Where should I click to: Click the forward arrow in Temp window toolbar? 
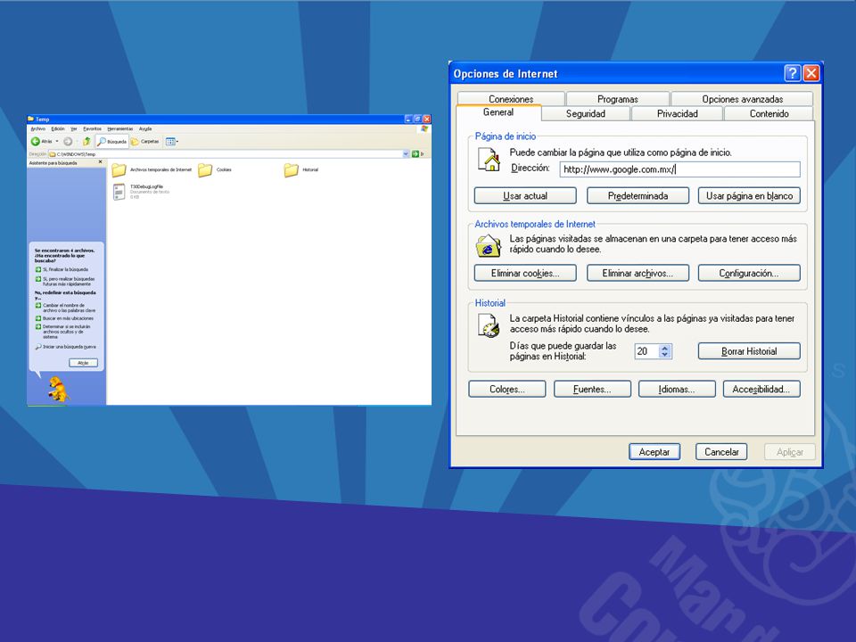click(x=68, y=142)
